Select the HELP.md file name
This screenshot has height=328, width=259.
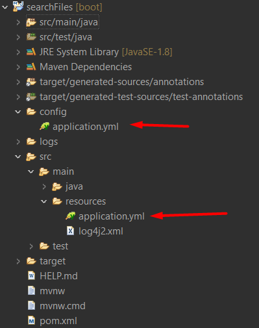click(x=58, y=276)
